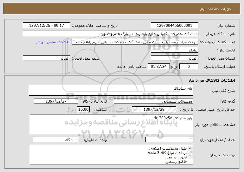Click the time field 16:00
The image size is (244, 172).
(83, 110)
